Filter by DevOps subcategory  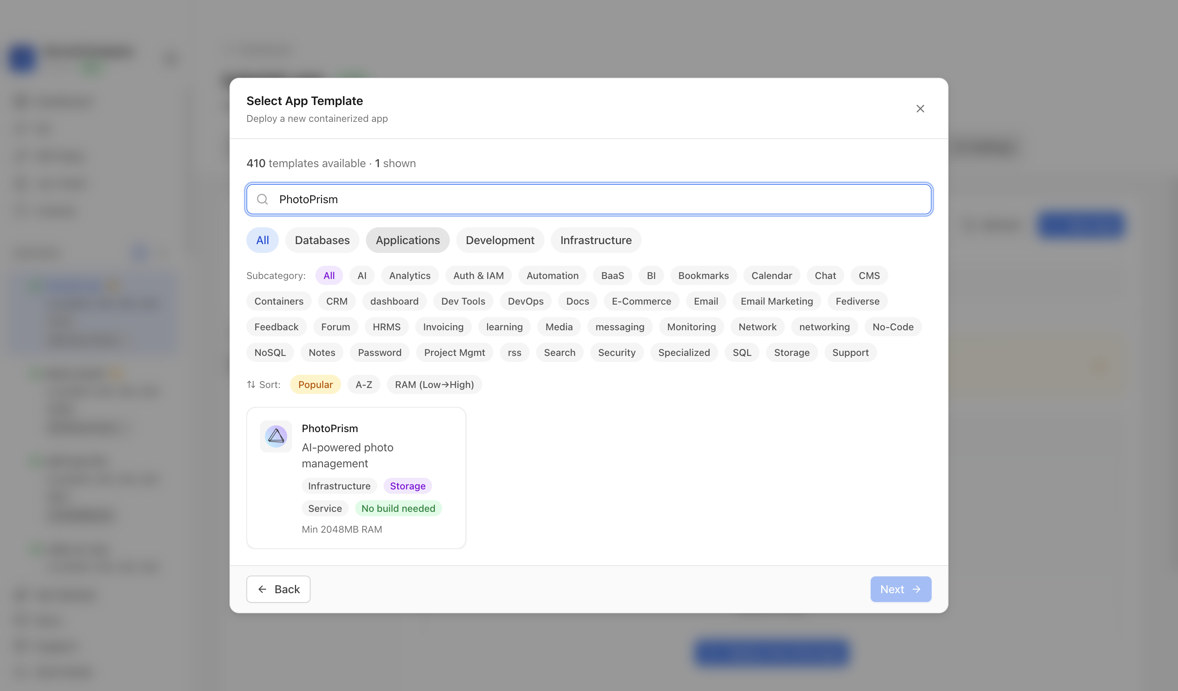click(526, 301)
